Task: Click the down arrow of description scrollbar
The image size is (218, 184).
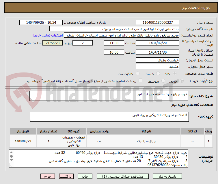Action: click(11, 160)
